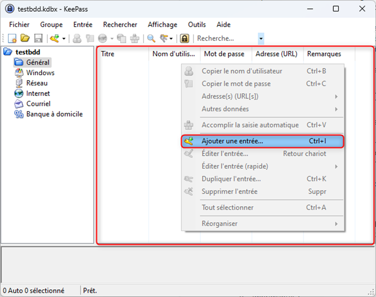Choose Copier le mot de passe
The image size is (376, 297).
pos(263,83)
